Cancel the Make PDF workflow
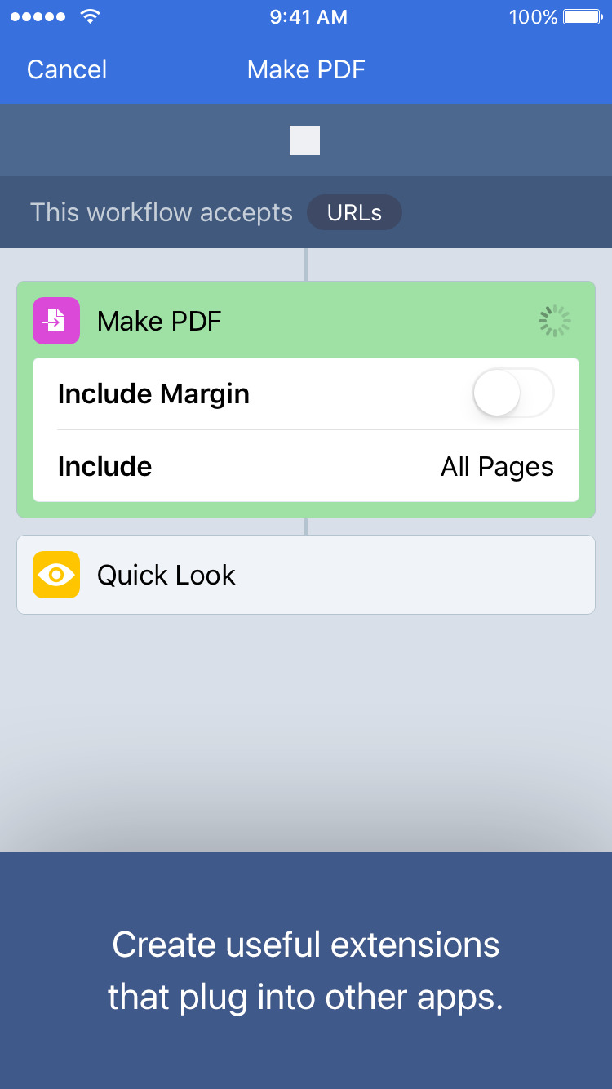The height and width of the screenshot is (1089, 612). tap(67, 69)
